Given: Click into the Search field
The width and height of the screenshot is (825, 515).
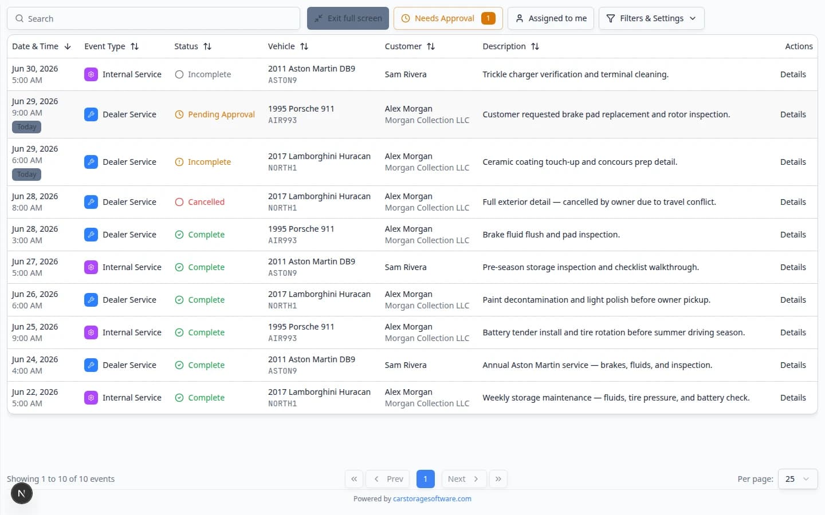Looking at the screenshot, I should [154, 18].
